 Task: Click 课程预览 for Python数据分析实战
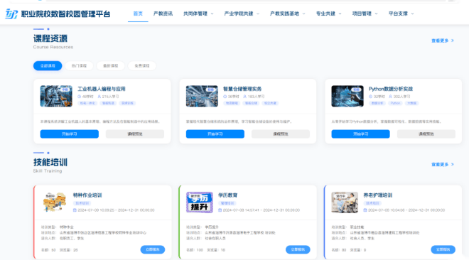pyautogui.click(x=426, y=134)
